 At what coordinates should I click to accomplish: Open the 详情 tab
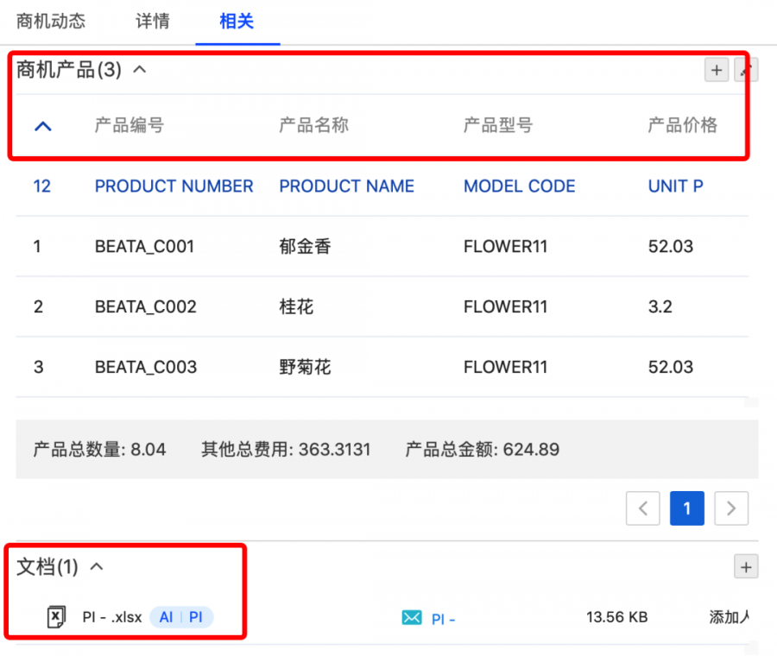[153, 22]
